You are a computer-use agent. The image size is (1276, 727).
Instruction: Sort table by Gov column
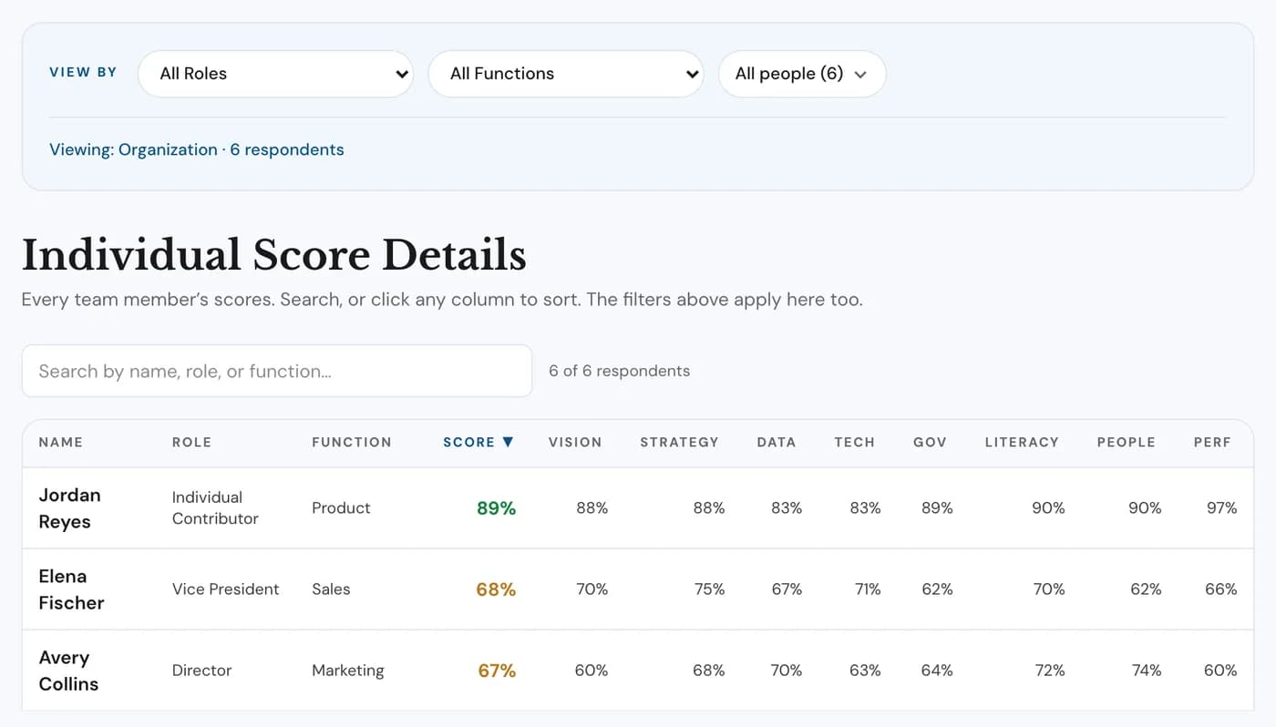[930, 442]
